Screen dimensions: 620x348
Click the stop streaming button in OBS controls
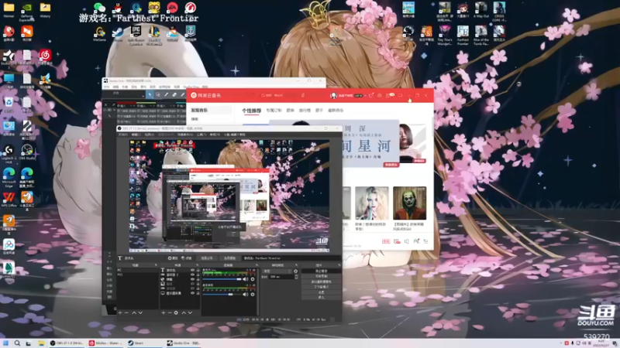[321, 271]
